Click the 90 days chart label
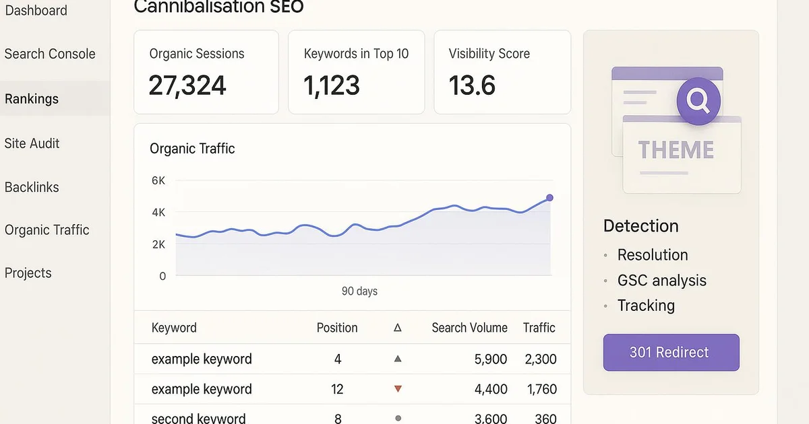Image resolution: width=809 pixels, height=424 pixels. pyautogui.click(x=359, y=291)
